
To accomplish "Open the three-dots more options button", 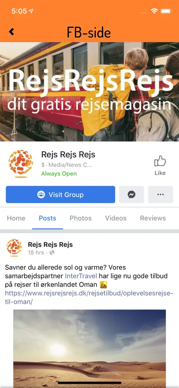I will pyautogui.click(x=160, y=194).
